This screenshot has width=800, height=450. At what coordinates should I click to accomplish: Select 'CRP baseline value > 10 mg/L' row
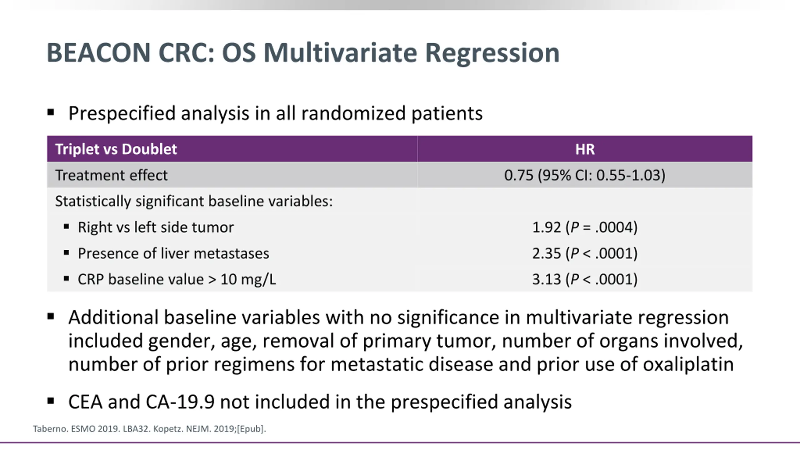(177, 279)
